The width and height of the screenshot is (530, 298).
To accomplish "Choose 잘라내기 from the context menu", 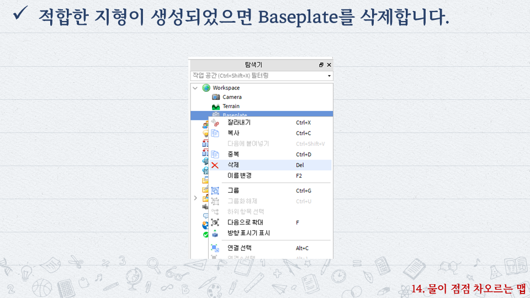I will tap(270, 123).
